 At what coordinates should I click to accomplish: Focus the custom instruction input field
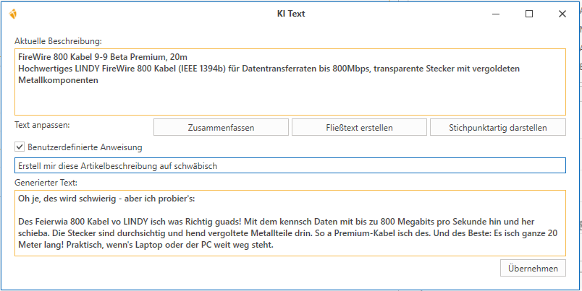290,165
